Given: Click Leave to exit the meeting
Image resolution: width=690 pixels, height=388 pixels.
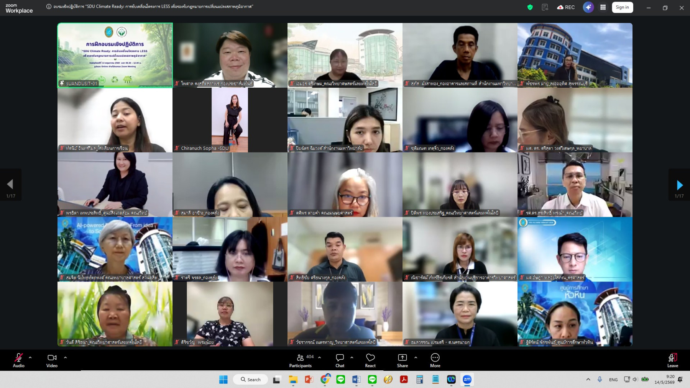Looking at the screenshot, I should tap(672, 360).
